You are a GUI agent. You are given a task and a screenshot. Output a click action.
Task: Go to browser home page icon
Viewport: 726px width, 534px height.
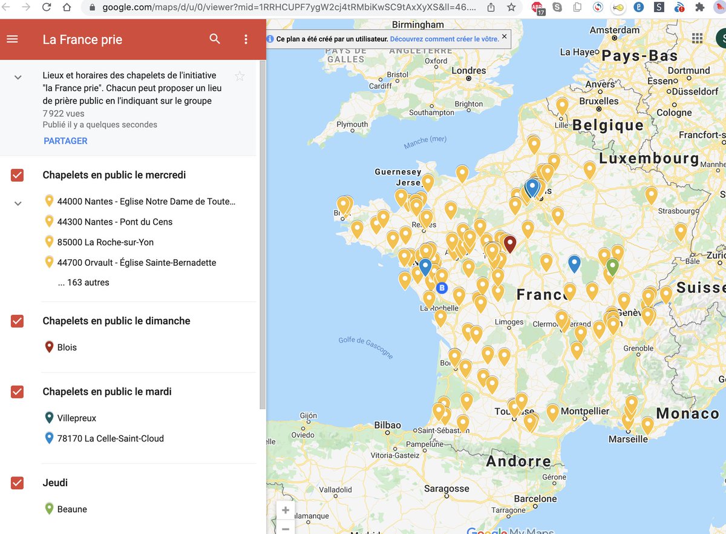point(67,8)
